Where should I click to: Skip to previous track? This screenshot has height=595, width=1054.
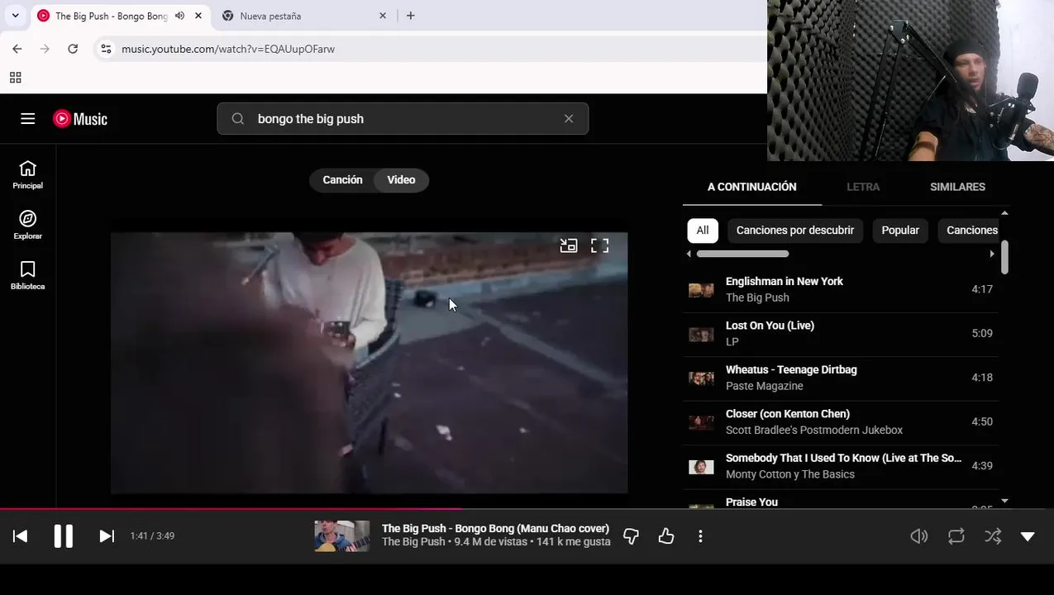pos(21,536)
